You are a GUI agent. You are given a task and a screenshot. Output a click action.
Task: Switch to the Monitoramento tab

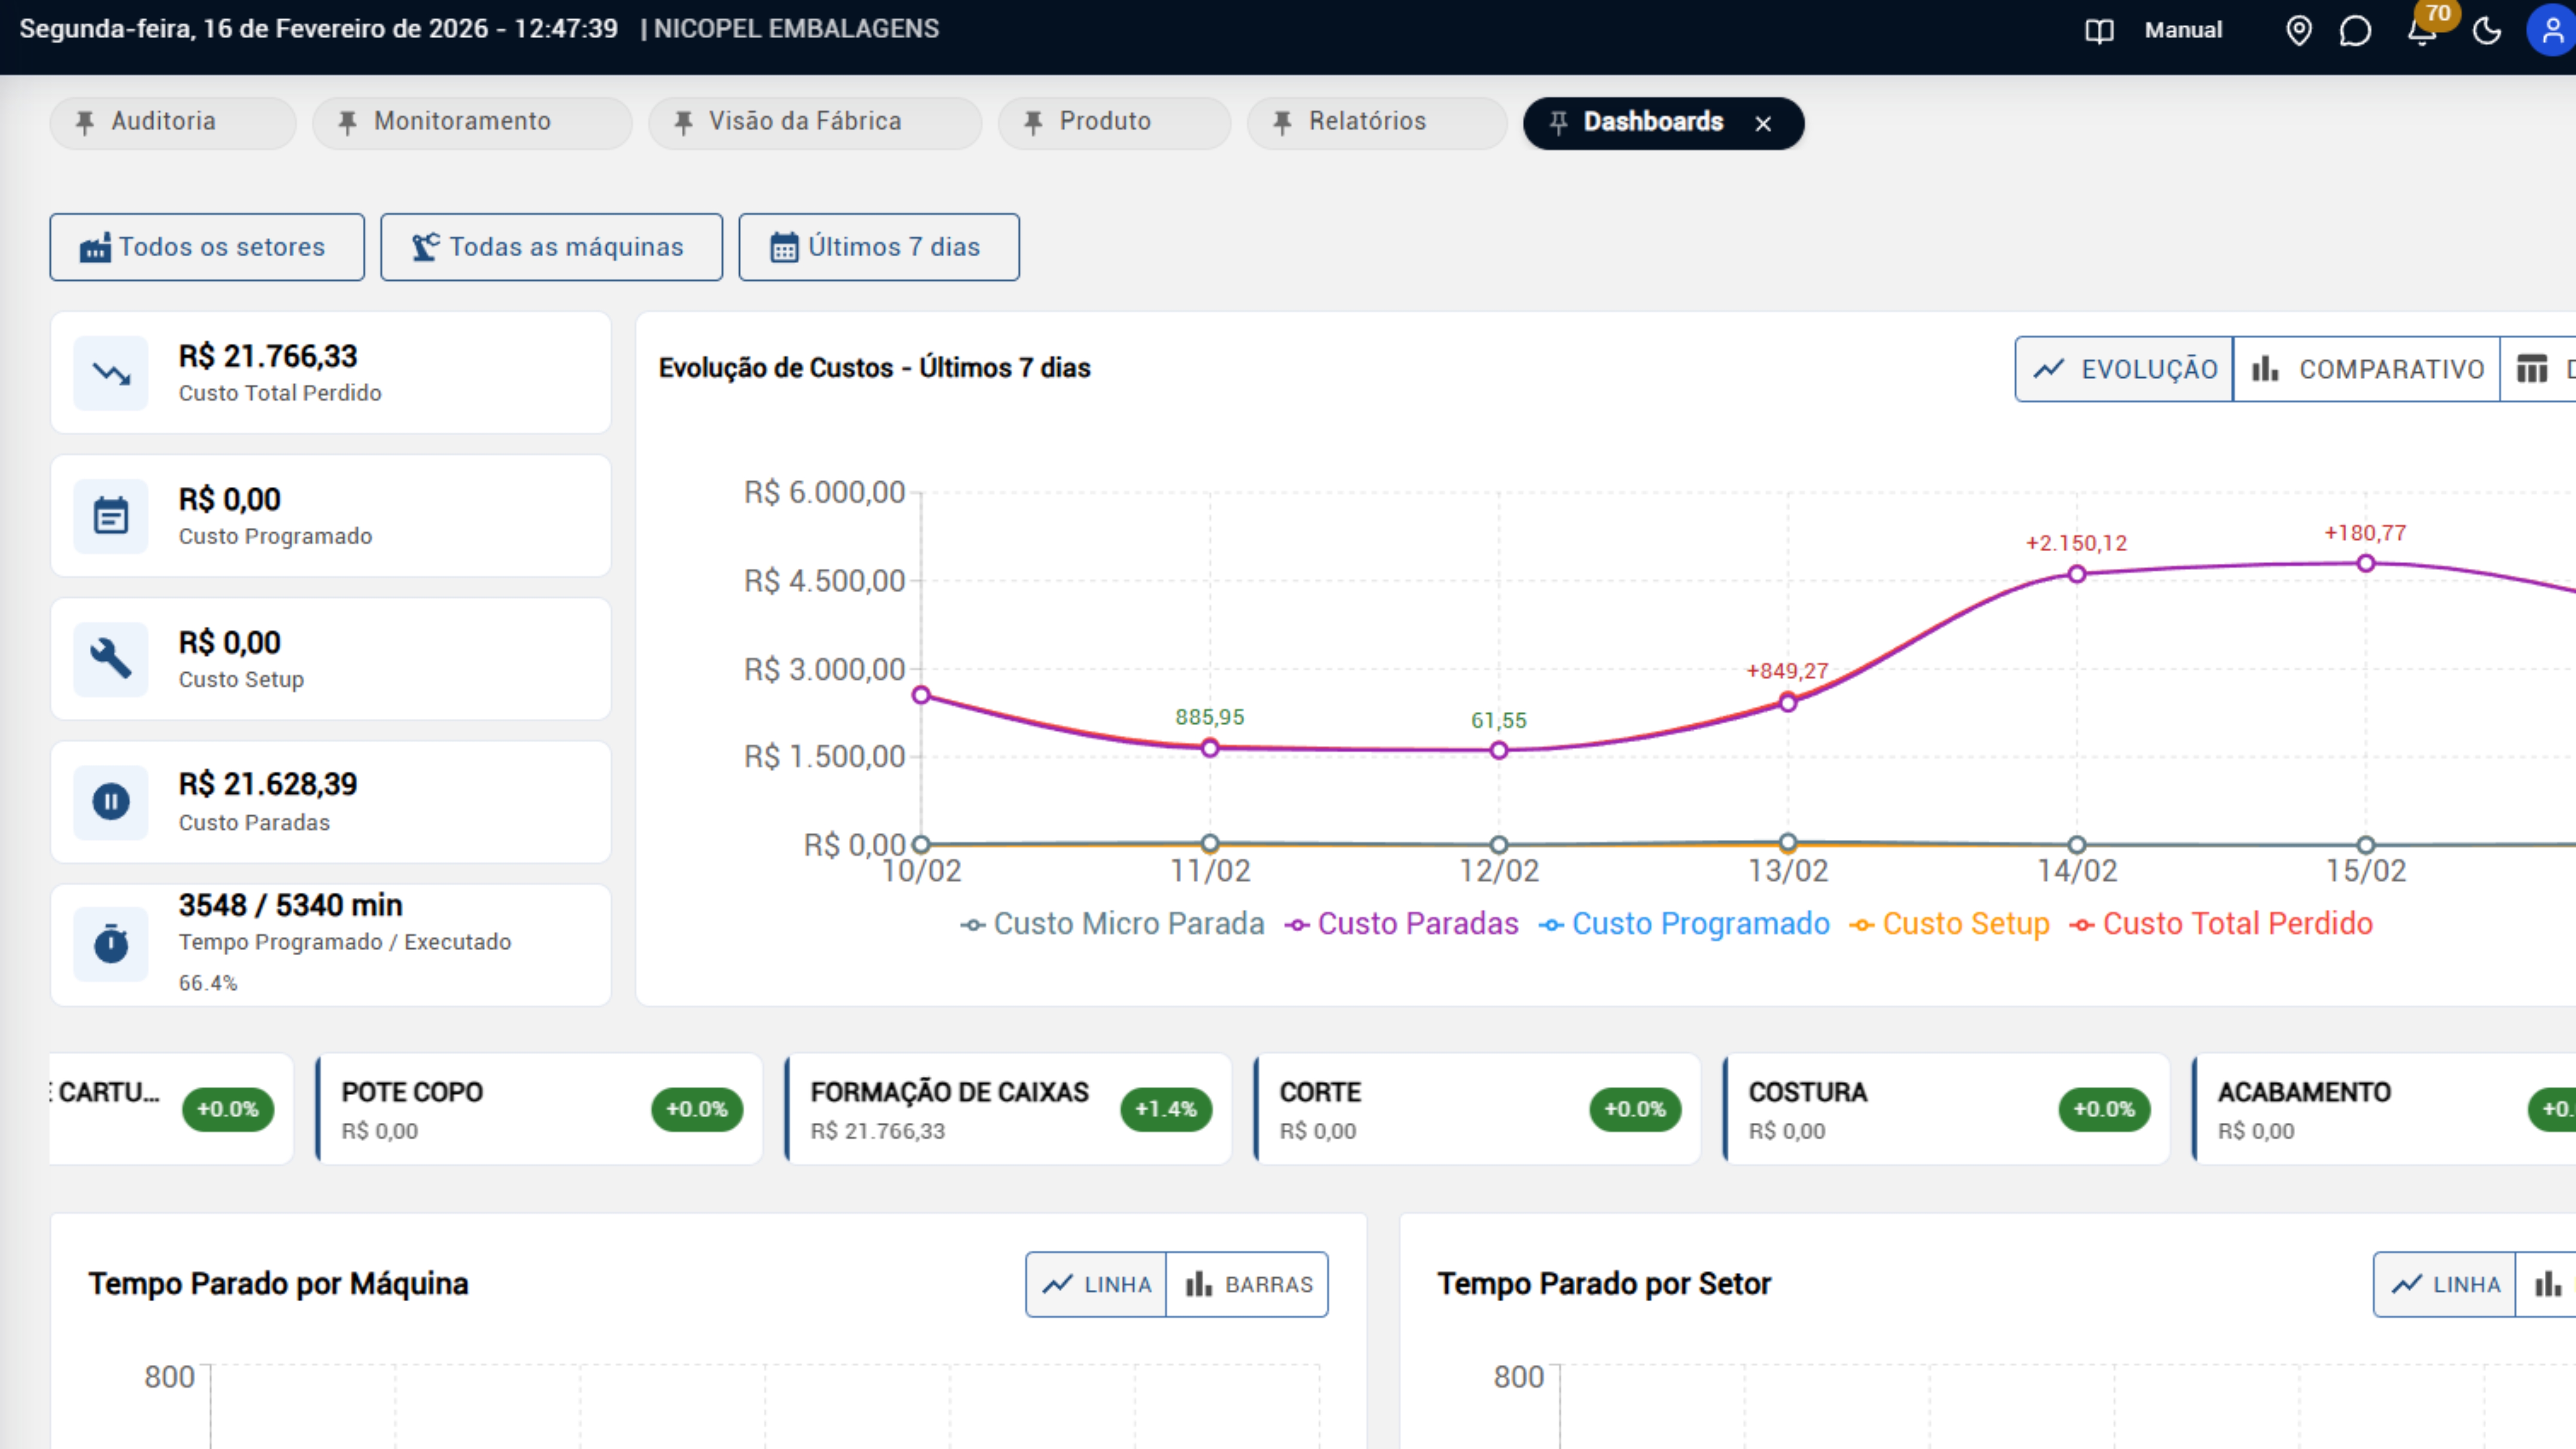(472, 122)
